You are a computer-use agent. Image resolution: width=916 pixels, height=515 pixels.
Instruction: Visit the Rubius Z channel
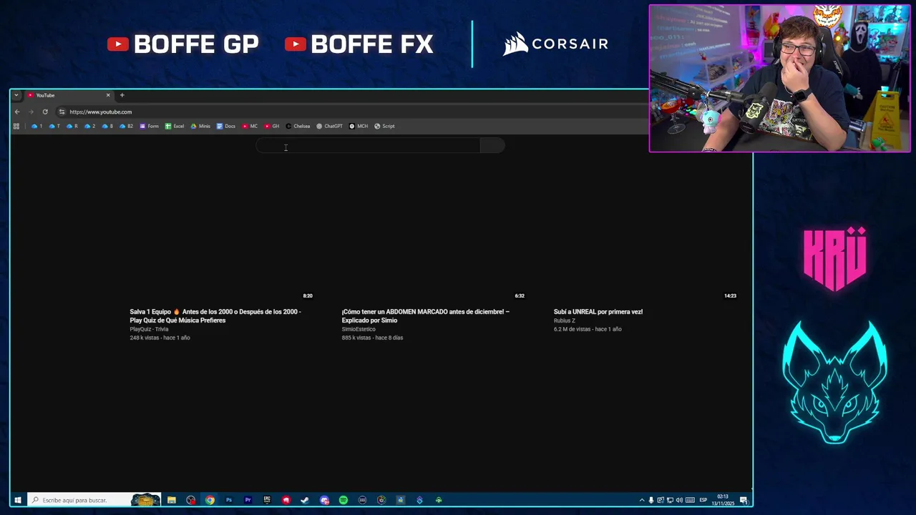pyautogui.click(x=564, y=320)
